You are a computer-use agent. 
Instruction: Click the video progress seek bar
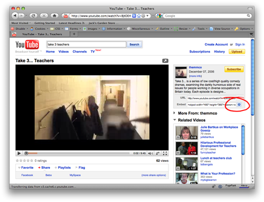point(78,153)
